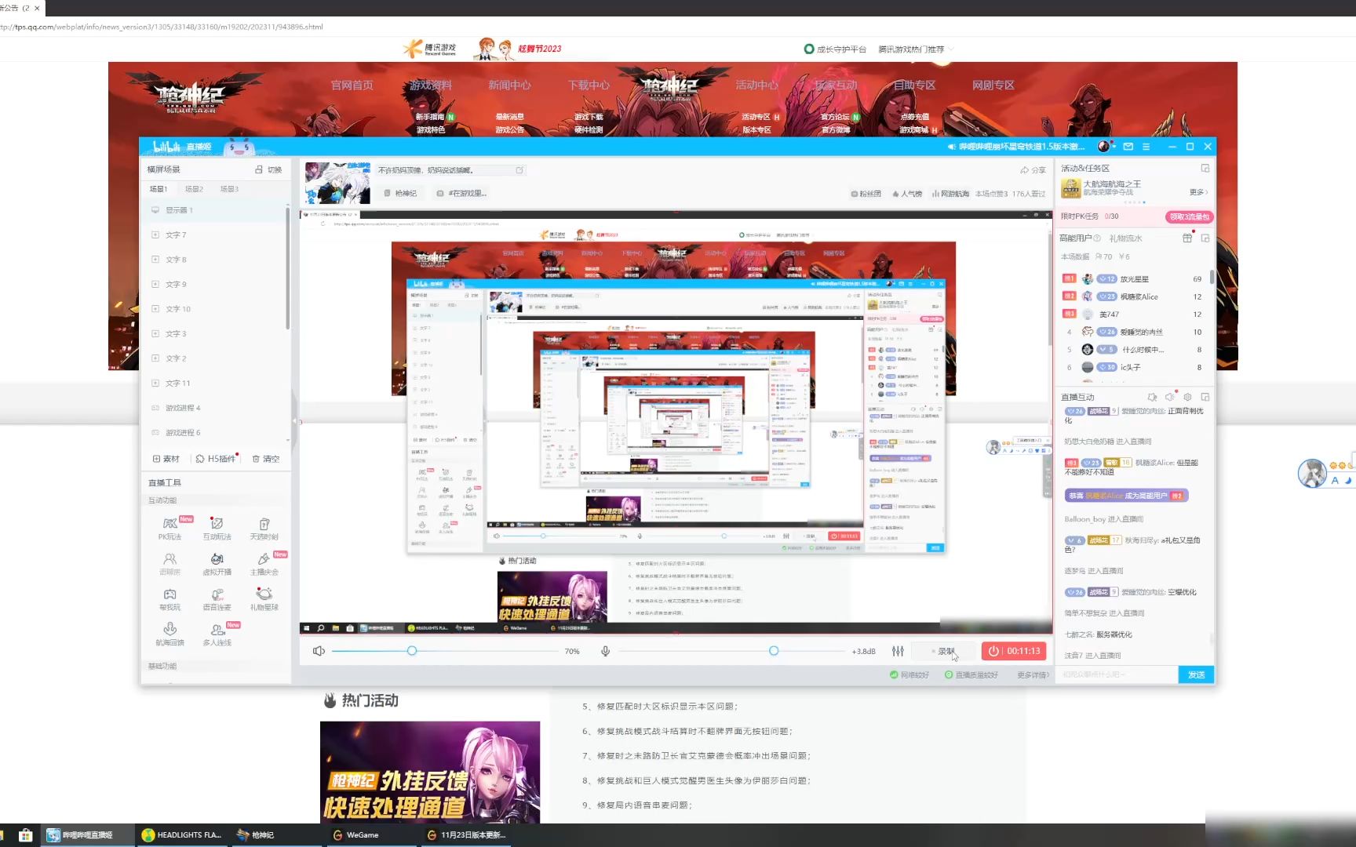Open the gift box icon in 高能用户 panel

1187,238
